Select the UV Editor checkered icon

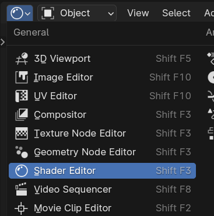pos(22,96)
